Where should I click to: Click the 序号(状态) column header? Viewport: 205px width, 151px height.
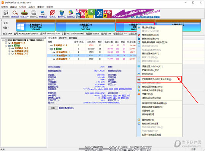coord(79,42)
